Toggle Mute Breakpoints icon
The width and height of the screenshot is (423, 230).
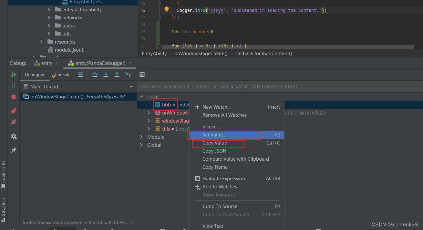click(x=14, y=122)
